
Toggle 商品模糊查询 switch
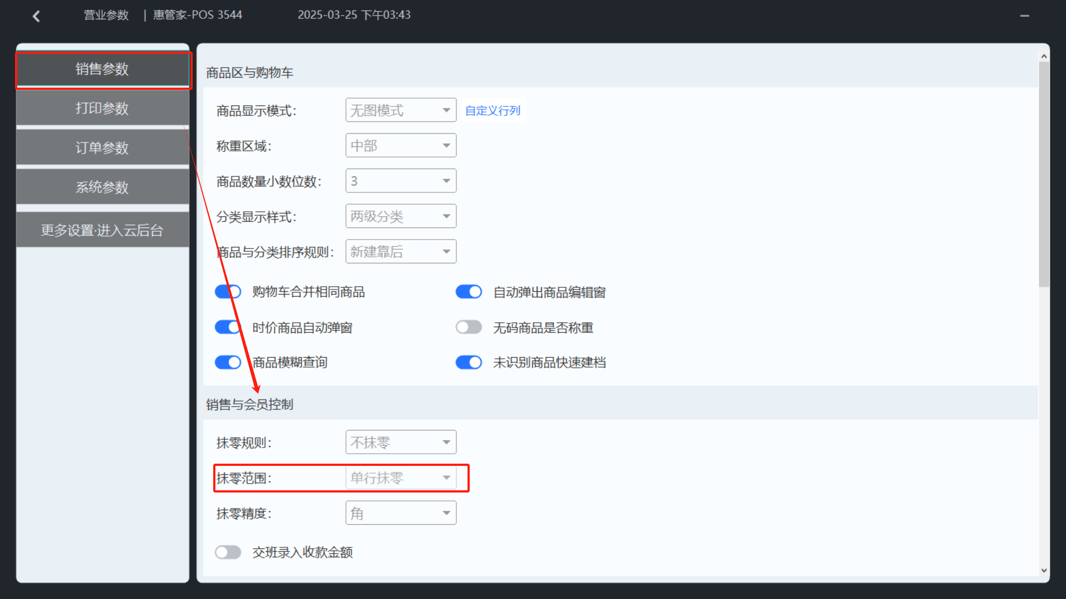pyautogui.click(x=228, y=362)
